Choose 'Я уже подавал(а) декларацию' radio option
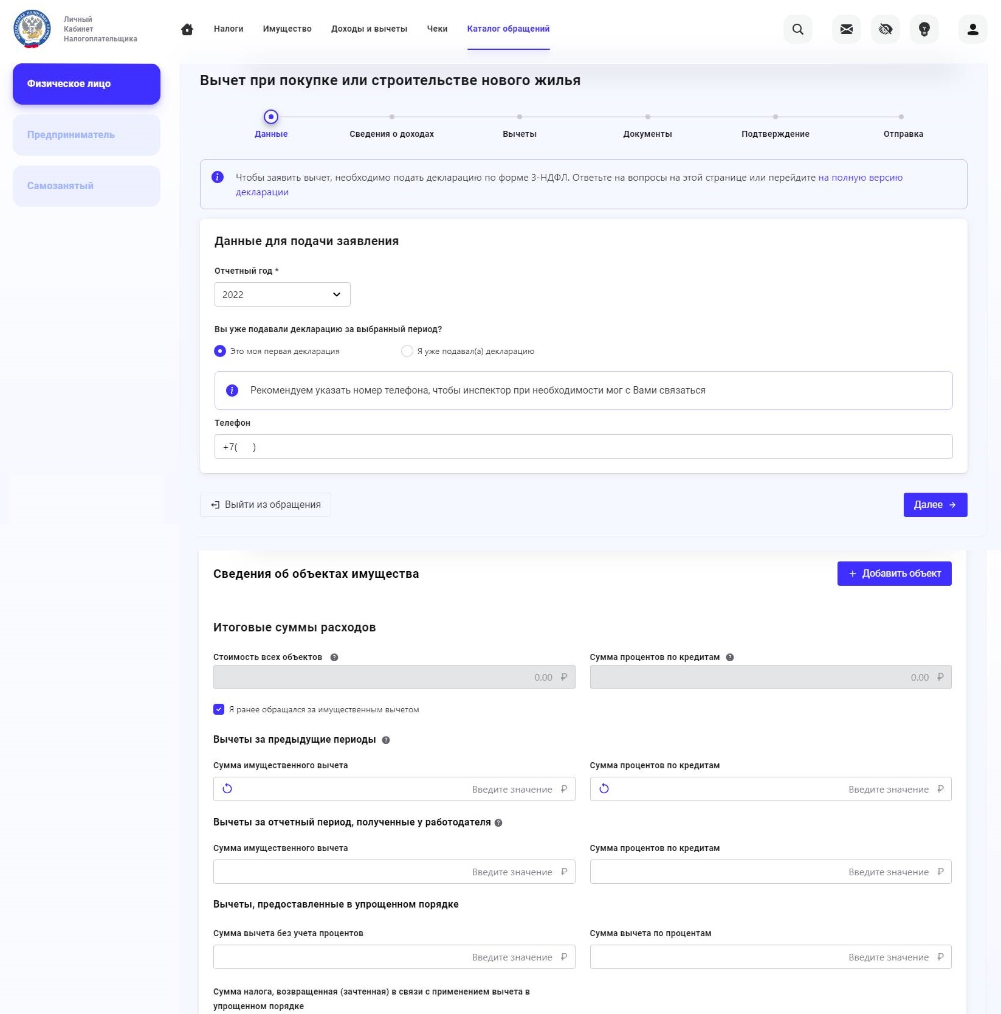 click(407, 351)
